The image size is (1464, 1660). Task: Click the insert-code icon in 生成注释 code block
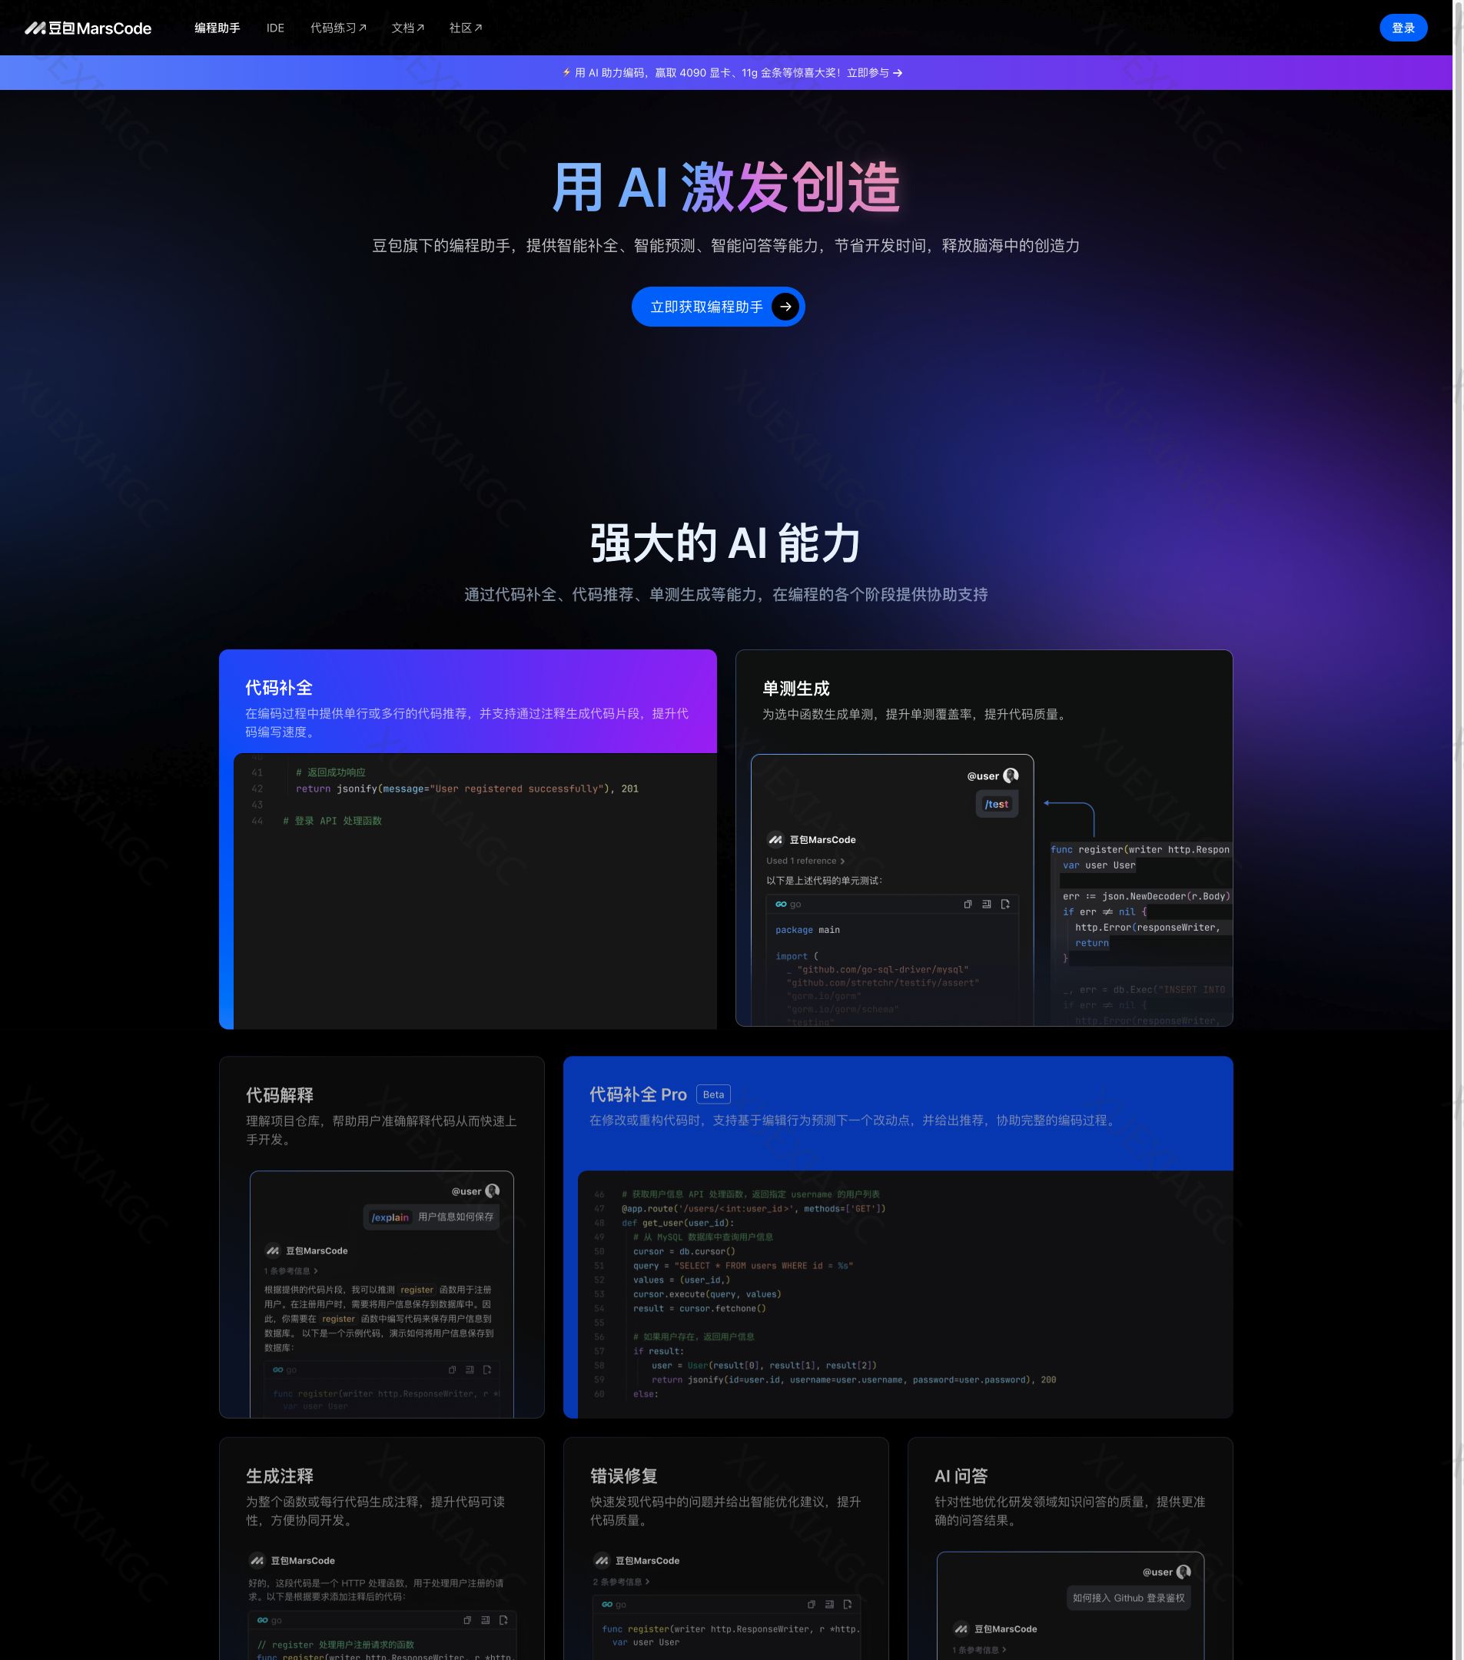(x=485, y=1620)
